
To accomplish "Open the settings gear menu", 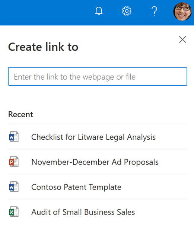I will (127, 11).
